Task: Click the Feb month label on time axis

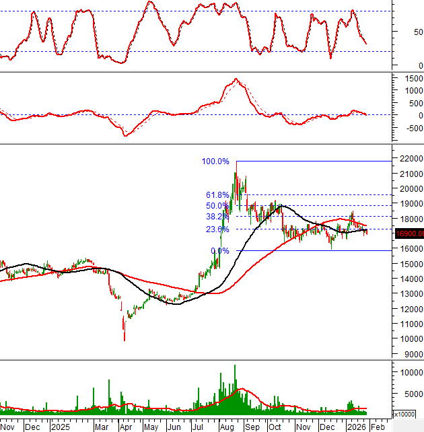Action: point(378,427)
